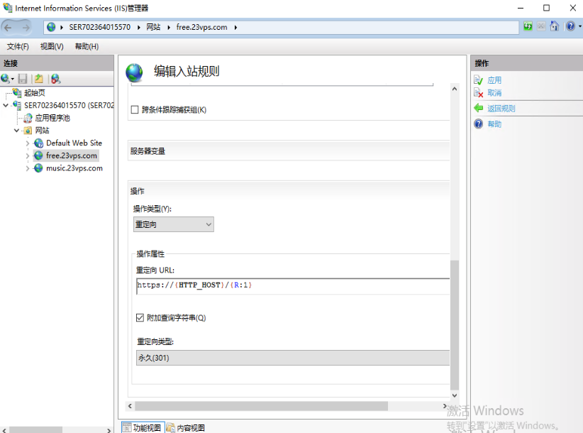Click the 返回规则 link
This screenshot has height=433, width=583.
point(501,109)
